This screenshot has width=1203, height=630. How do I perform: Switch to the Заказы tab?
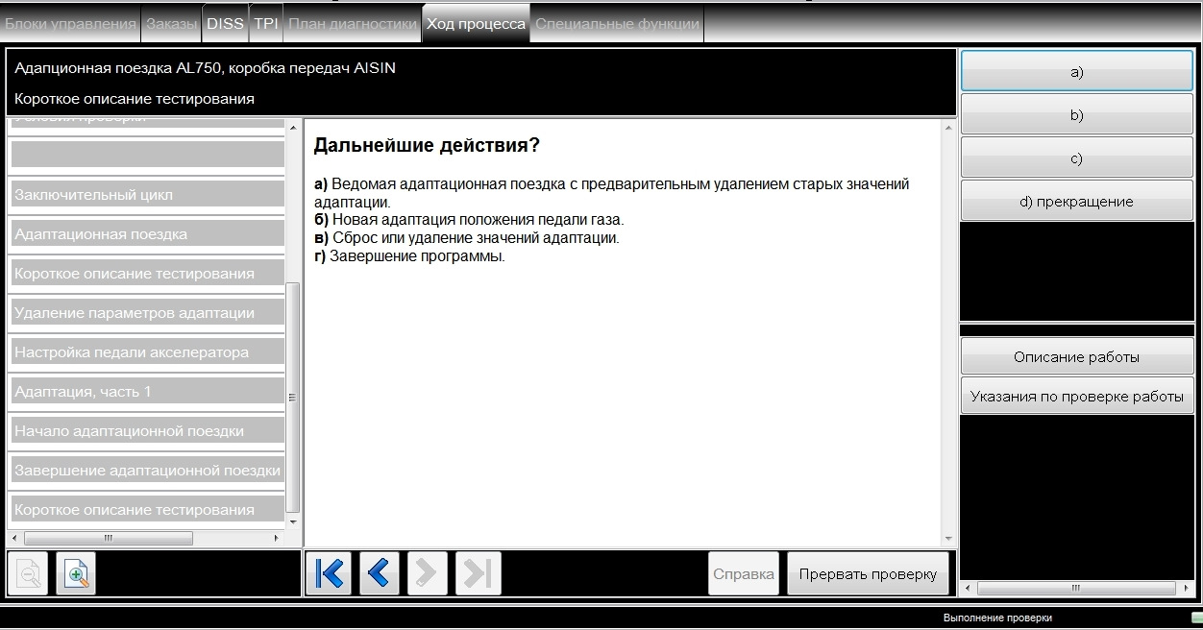click(171, 24)
